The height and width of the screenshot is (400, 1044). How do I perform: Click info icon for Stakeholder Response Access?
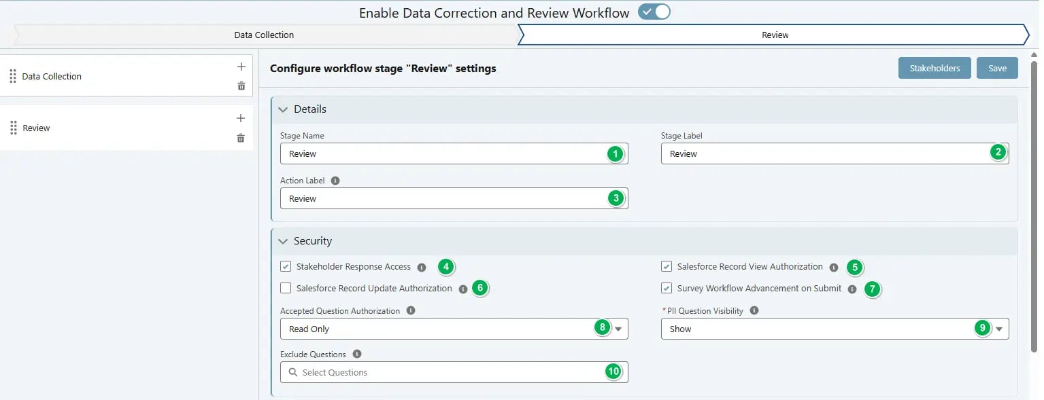(x=422, y=268)
